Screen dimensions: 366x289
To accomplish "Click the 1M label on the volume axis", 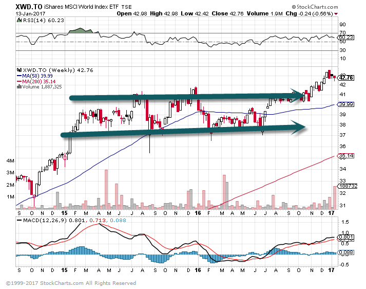I will point(10,196).
